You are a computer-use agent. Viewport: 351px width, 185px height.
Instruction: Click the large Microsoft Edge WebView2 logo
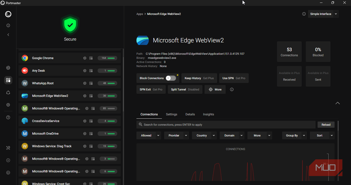143,40
